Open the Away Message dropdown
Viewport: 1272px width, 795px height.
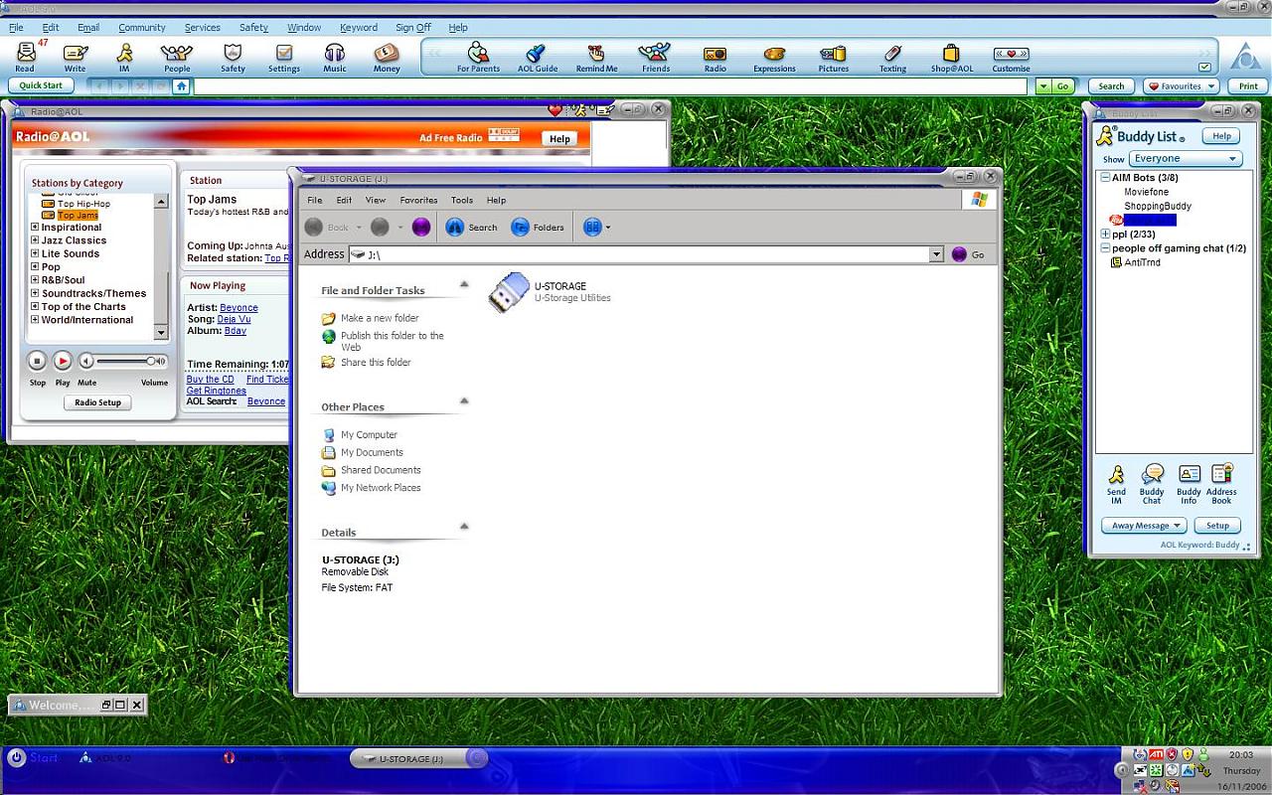pyautogui.click(x=1144, y=526)
